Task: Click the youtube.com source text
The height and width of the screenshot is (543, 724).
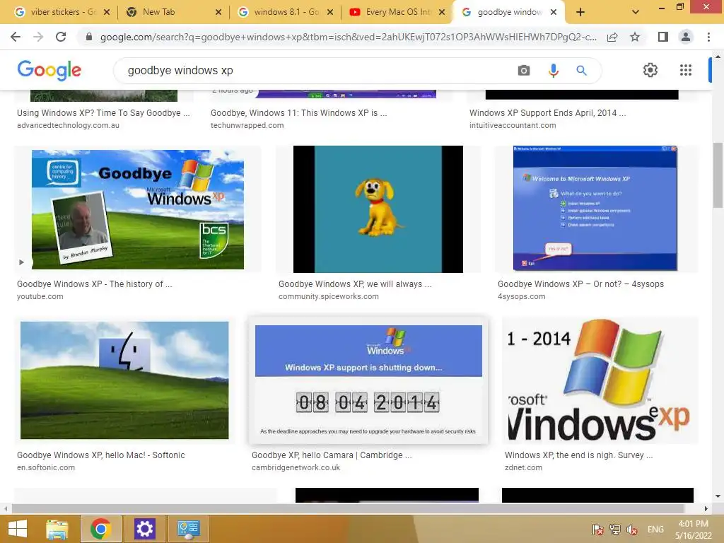Action: tap(40, 296)
